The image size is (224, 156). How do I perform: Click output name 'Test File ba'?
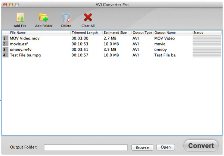(165, 55)
